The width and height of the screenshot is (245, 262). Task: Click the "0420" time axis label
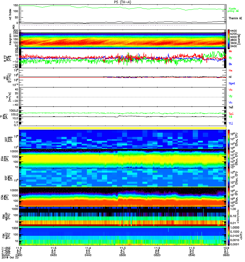click(x=53, y=255)
